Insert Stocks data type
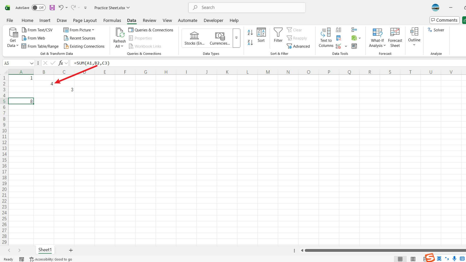The image size is (466, 262). pyautogui.click(x=194, y=38)
